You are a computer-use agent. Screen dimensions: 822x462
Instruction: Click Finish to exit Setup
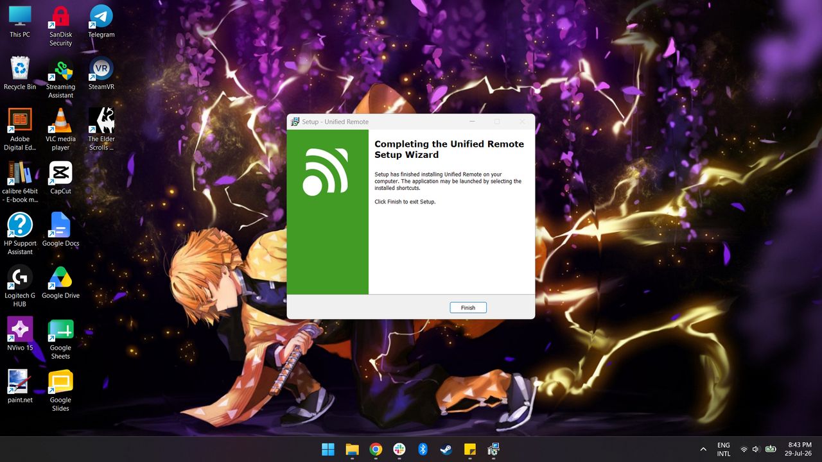tap(468, 307)
